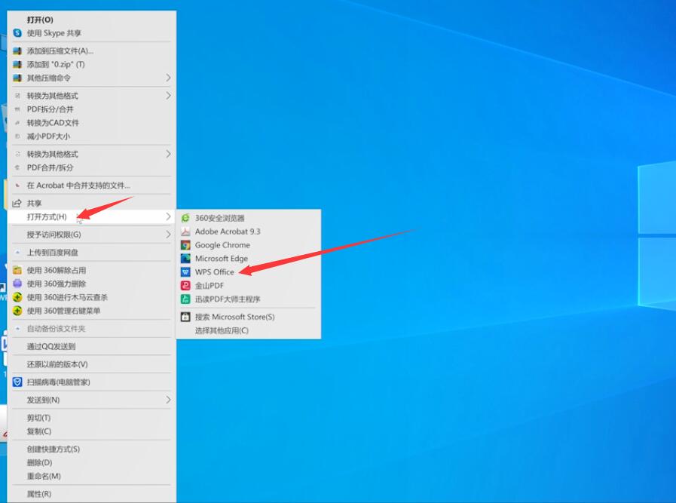Screen dimensions: 676x503
Task: Expand the 打开方式(H) submenu arrow
Action: (x=168, y=216)
